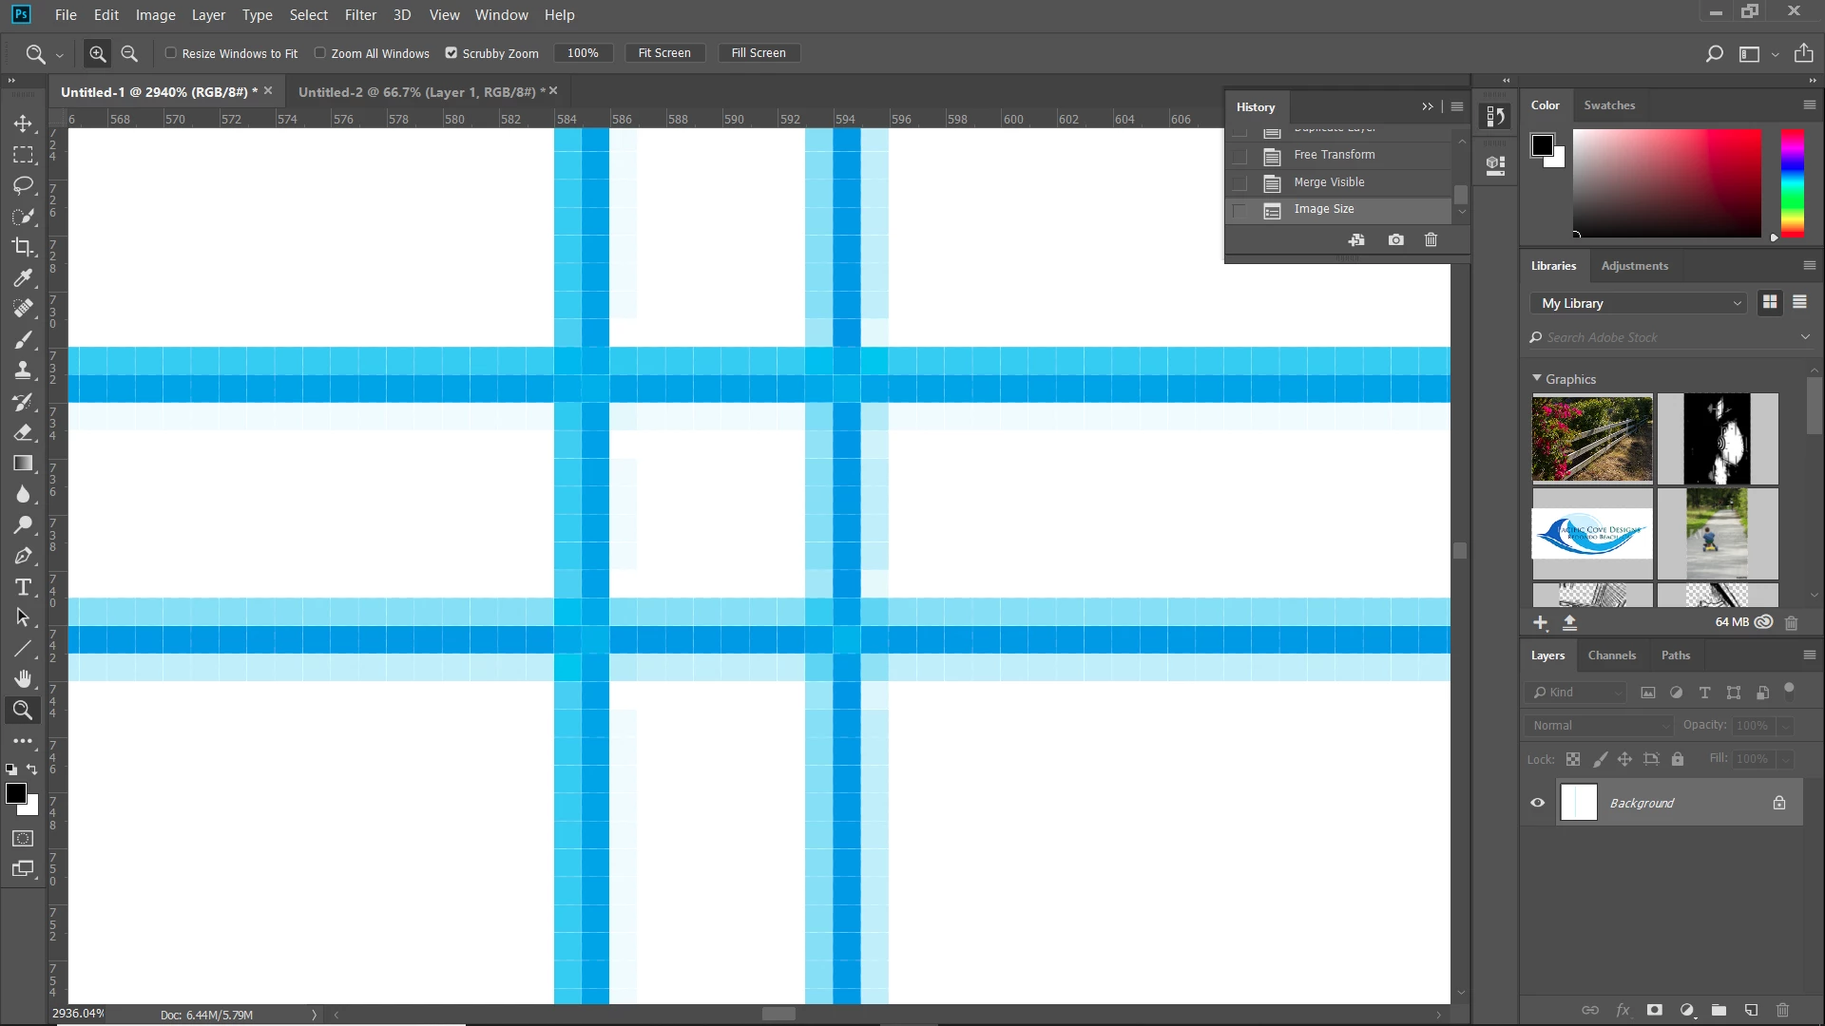
Task: Select the Crop tool
Action: point(23,247)
